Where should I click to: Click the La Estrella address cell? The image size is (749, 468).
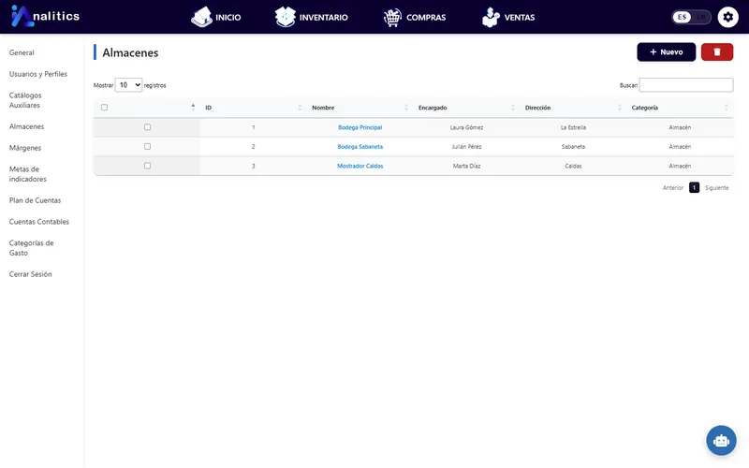(573, 127)
